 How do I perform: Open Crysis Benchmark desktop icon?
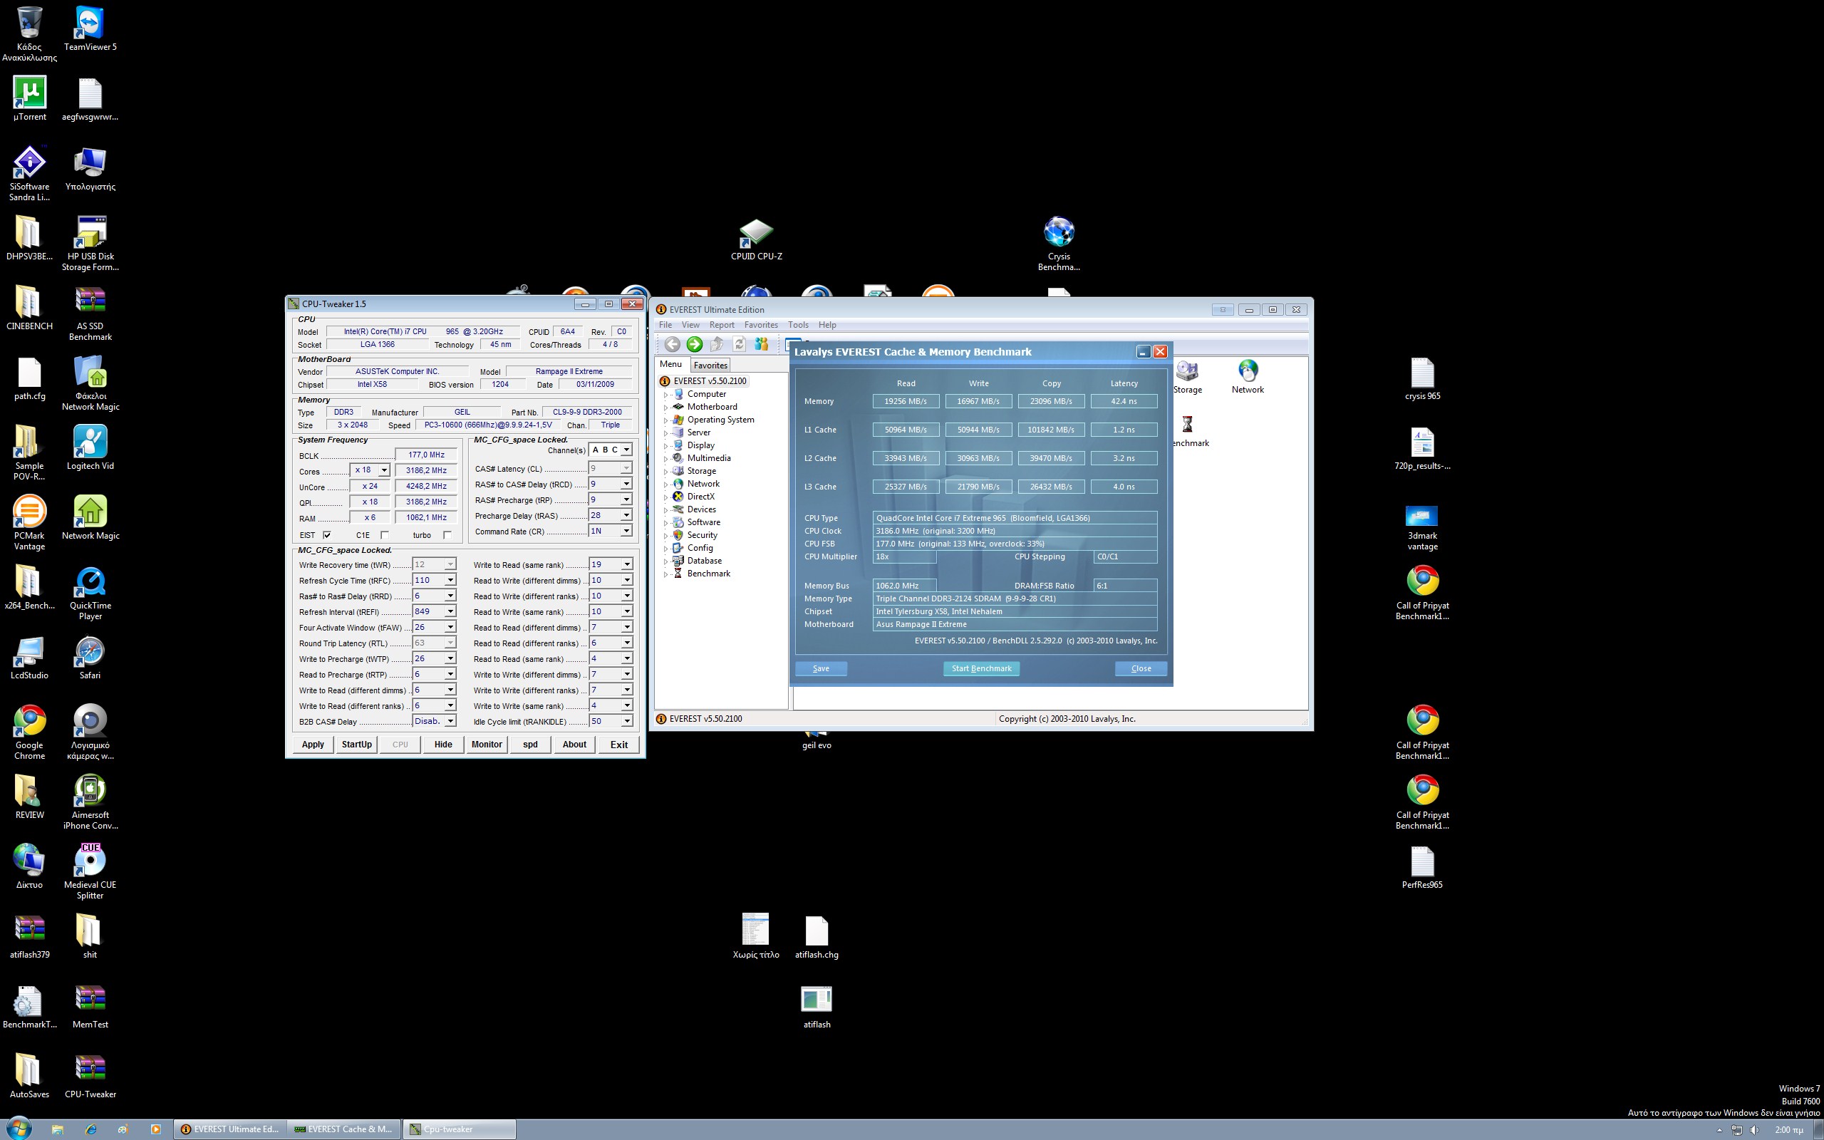[x=1058, y=244]
